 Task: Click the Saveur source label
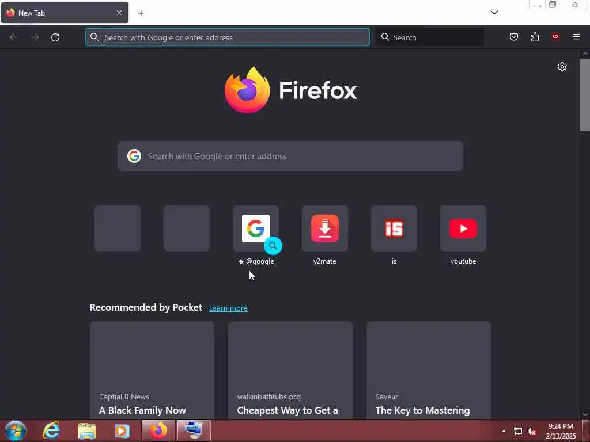[387, 397]
